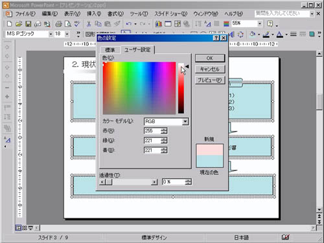
Task: Click the キャンセル button
Action: click(x=210, y=69)
